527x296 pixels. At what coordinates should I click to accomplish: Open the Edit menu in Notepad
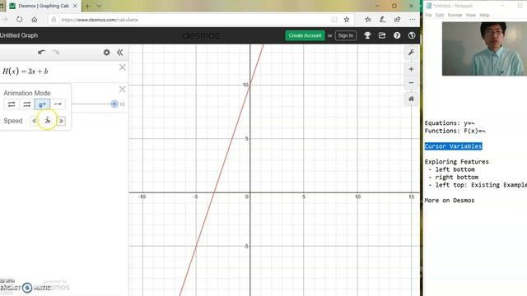pos(440,15)
